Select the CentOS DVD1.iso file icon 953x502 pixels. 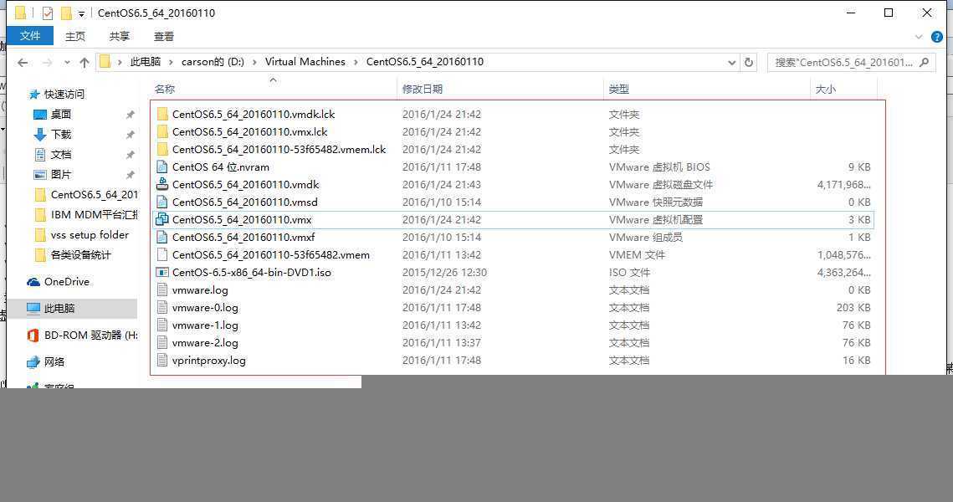click(162, 272)
